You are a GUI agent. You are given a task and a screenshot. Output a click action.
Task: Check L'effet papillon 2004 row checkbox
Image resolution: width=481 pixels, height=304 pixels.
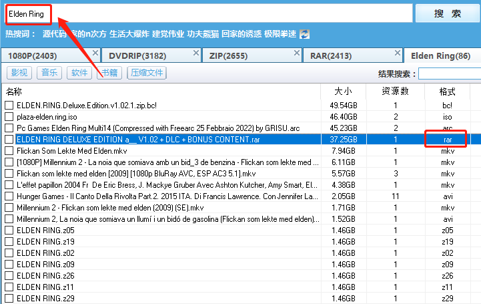point(9,185)
